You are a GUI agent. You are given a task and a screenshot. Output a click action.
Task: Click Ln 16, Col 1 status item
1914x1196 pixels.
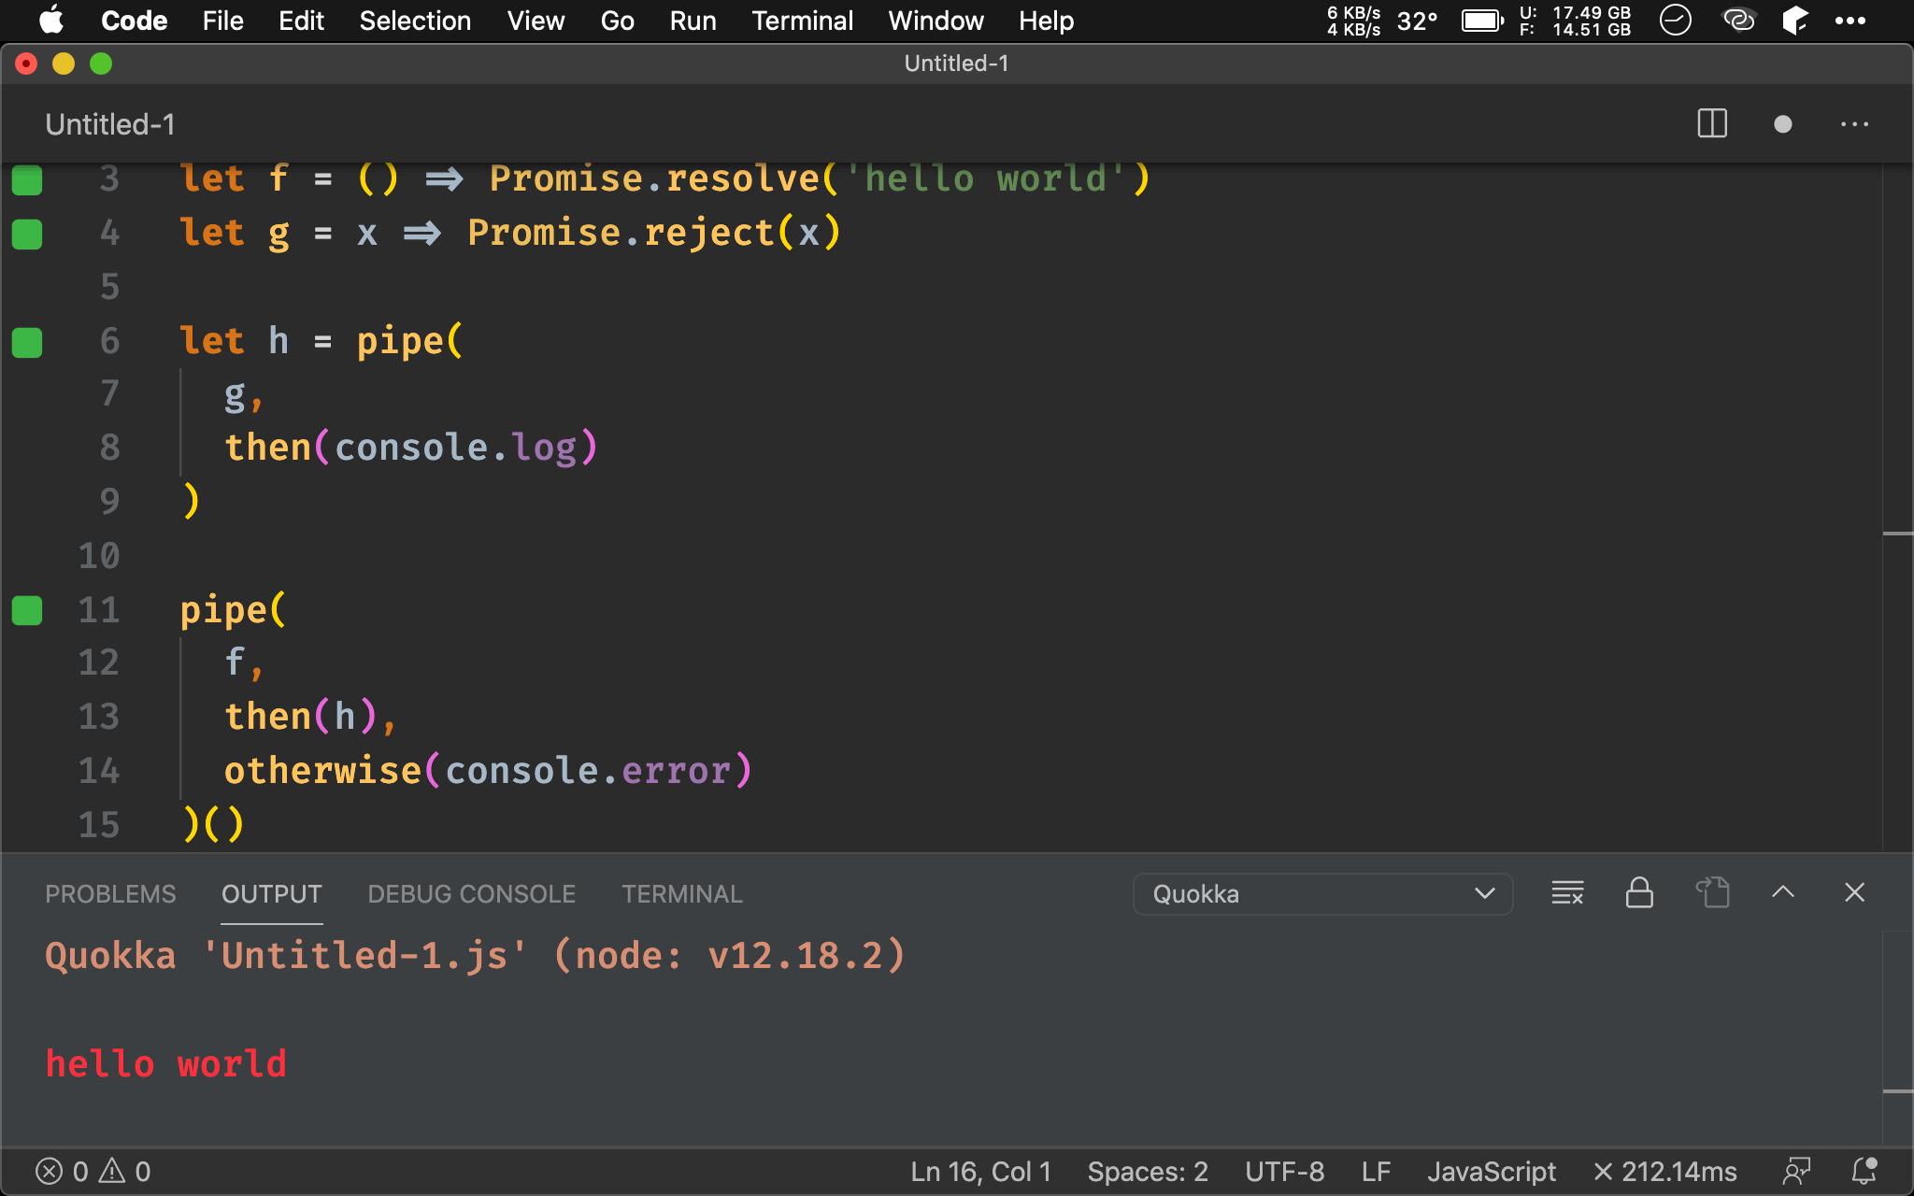980,1172
